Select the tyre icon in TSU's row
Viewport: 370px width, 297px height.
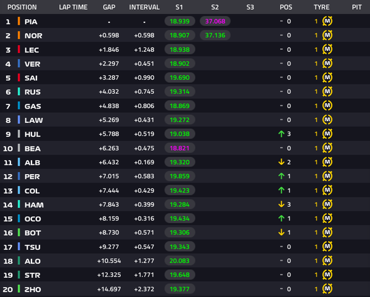[327, 246]
